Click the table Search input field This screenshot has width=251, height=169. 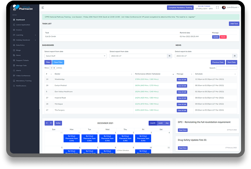coord(226,68)
